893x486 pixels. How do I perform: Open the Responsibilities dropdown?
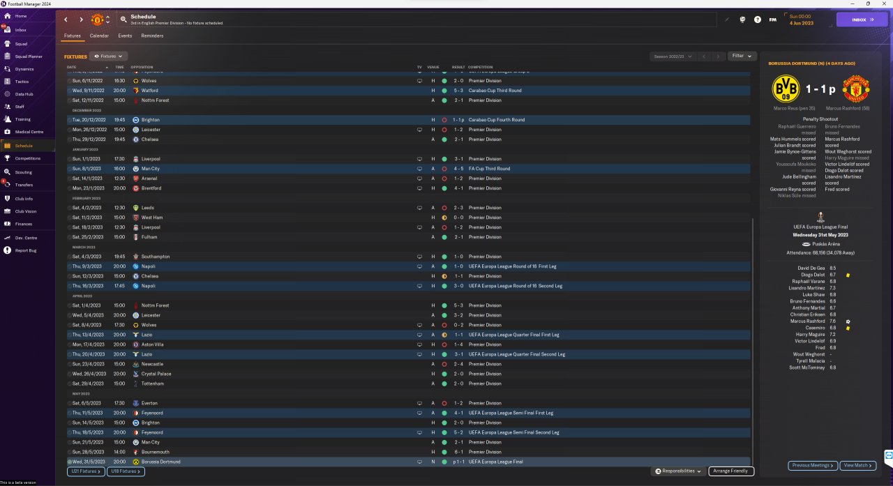pos(679,471)
